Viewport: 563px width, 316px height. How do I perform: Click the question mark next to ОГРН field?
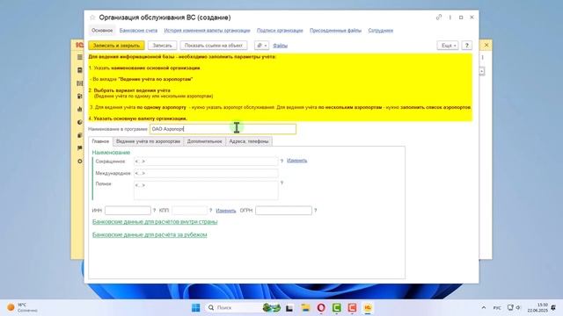[315, 211]
